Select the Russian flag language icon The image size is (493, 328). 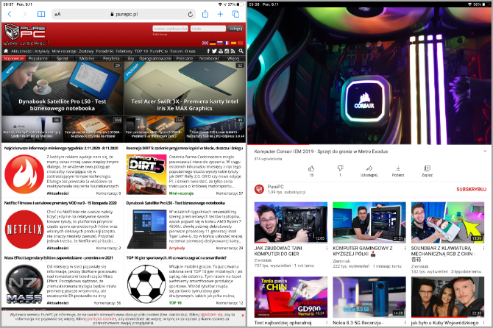click(219, 43)
